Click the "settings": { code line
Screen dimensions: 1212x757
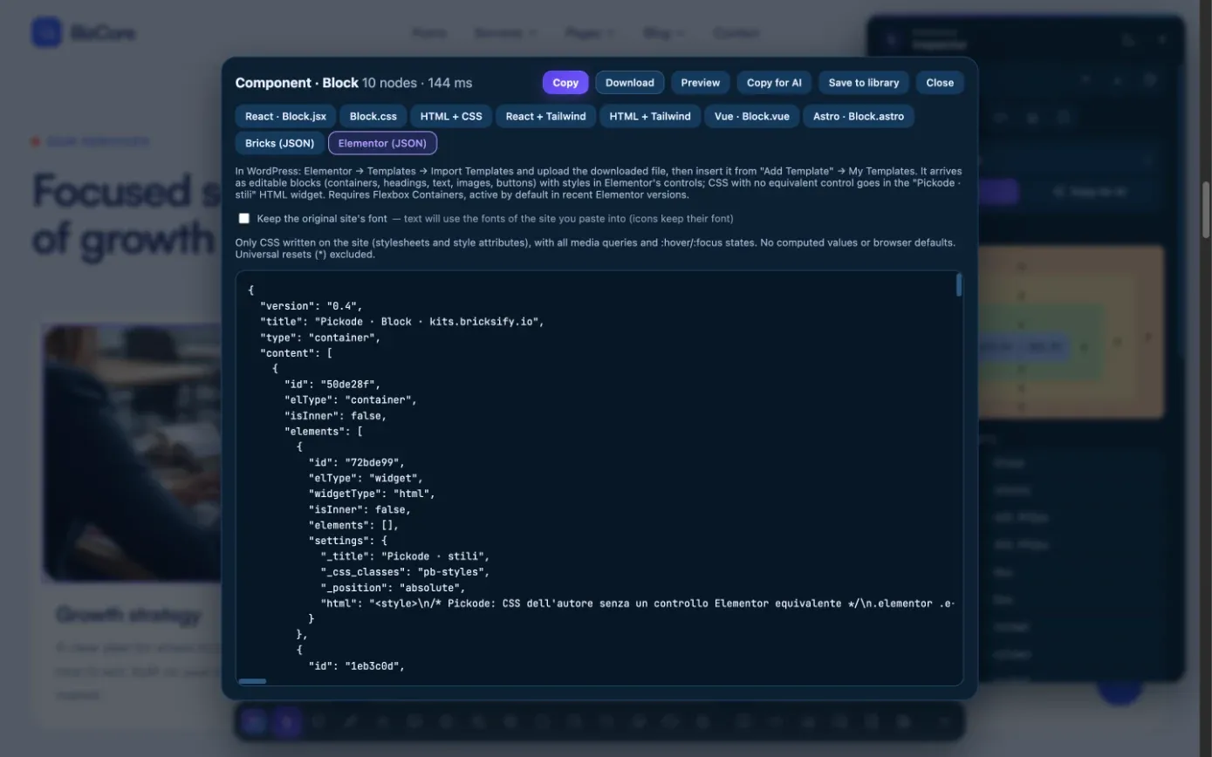(x=348, y=541)
